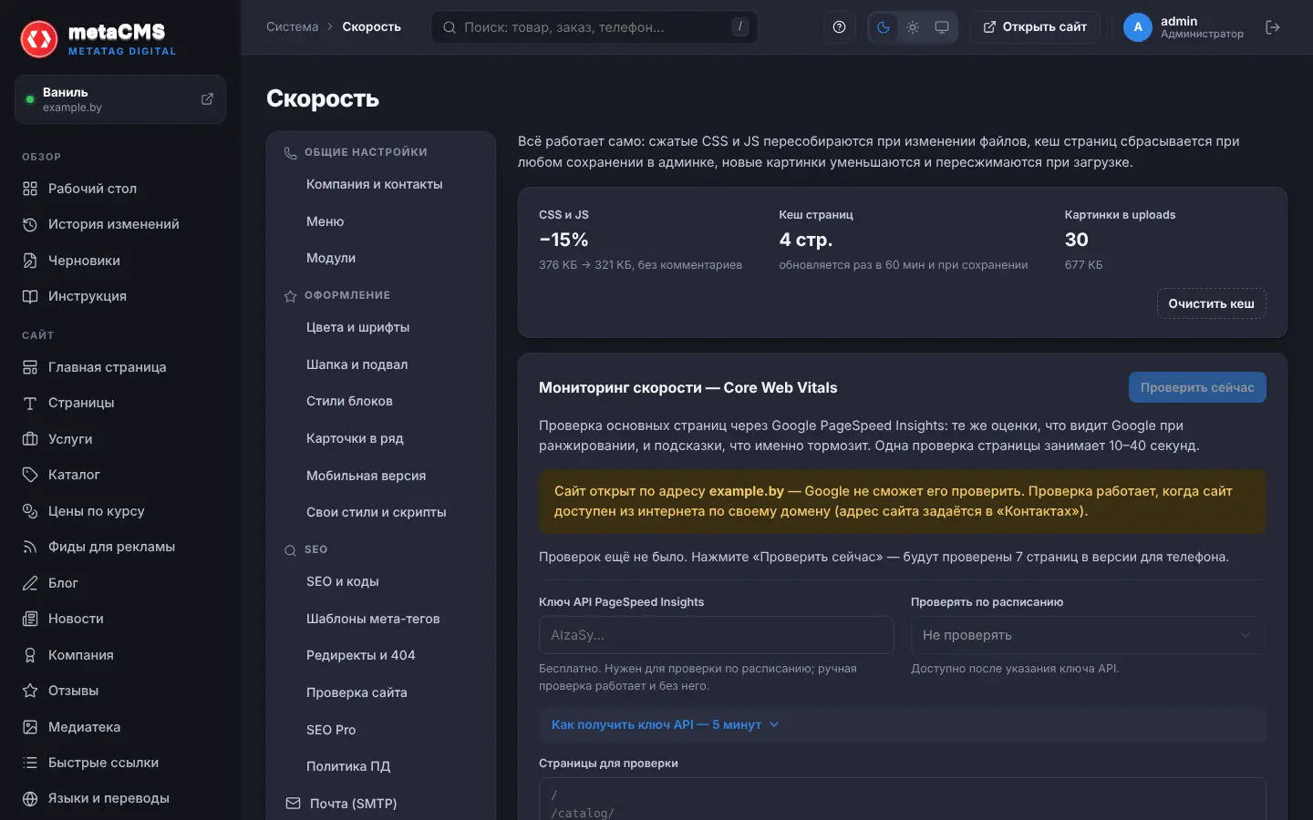This screenshot has height=820, width=1313.
Task: Click the Открыть сайт button
Action: click(1035, 27)
